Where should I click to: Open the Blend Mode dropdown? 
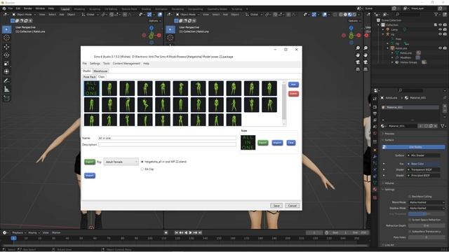point(427,202)
